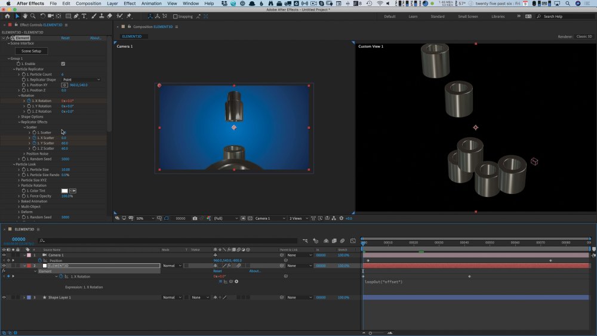The width and height of the screenshot is (597, 336).
Task: Select the Puppet Pin tool
Action: [x=129, y=16]
